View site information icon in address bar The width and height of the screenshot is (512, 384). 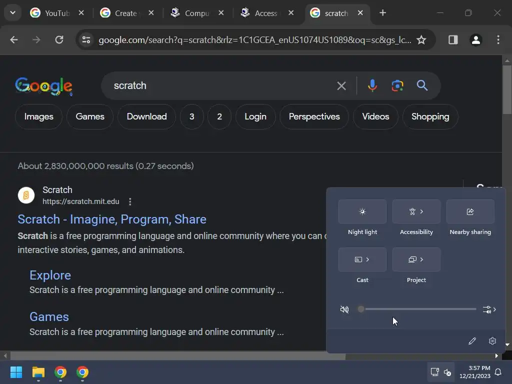click(x=86, y=40)
